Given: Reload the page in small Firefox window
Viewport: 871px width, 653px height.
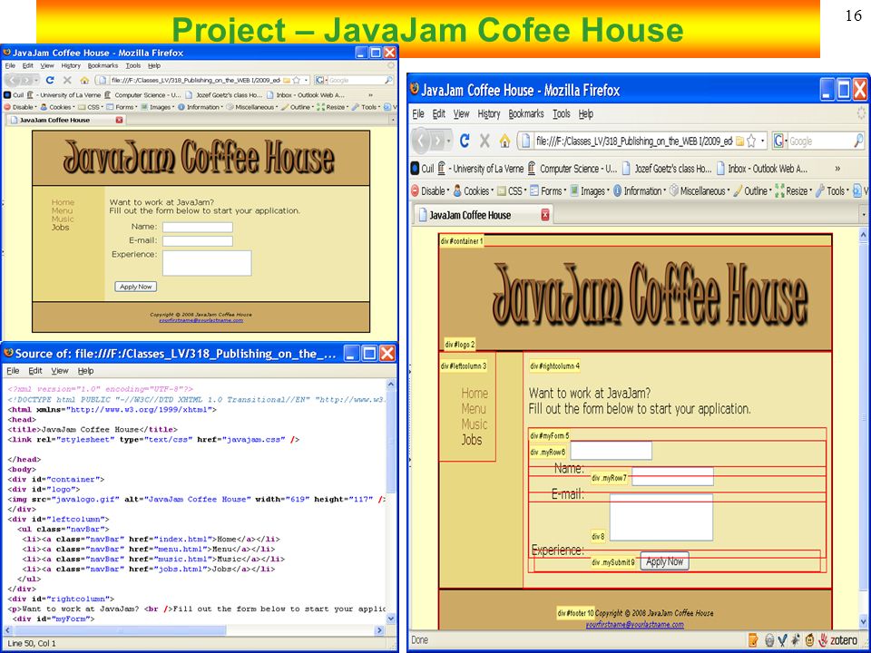Looking at the screenshot, I should click(50, 80).
